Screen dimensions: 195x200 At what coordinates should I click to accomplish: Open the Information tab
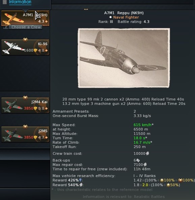click(20, 2)
